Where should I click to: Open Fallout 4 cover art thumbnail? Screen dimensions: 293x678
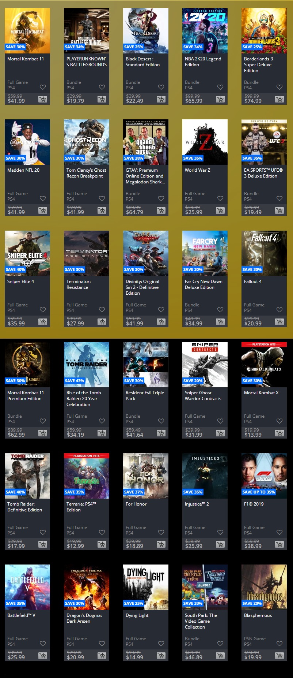(x=264, y=253)
